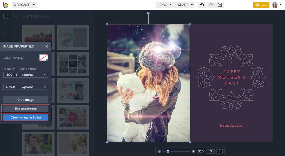
Task: Click the BeFunky logo icon
Action: pyautogui.click(x=5, y=5)
